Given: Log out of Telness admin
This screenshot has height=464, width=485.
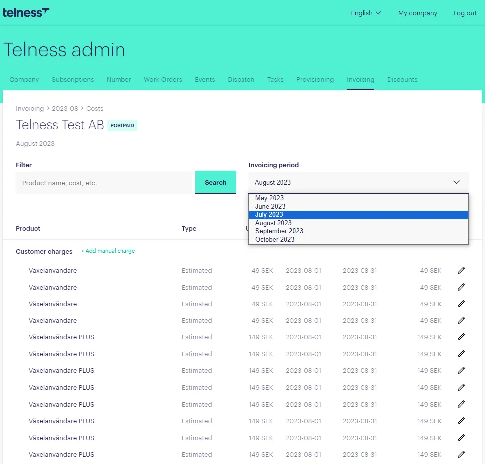Looking at the screenshot, I should coord(465,13).
